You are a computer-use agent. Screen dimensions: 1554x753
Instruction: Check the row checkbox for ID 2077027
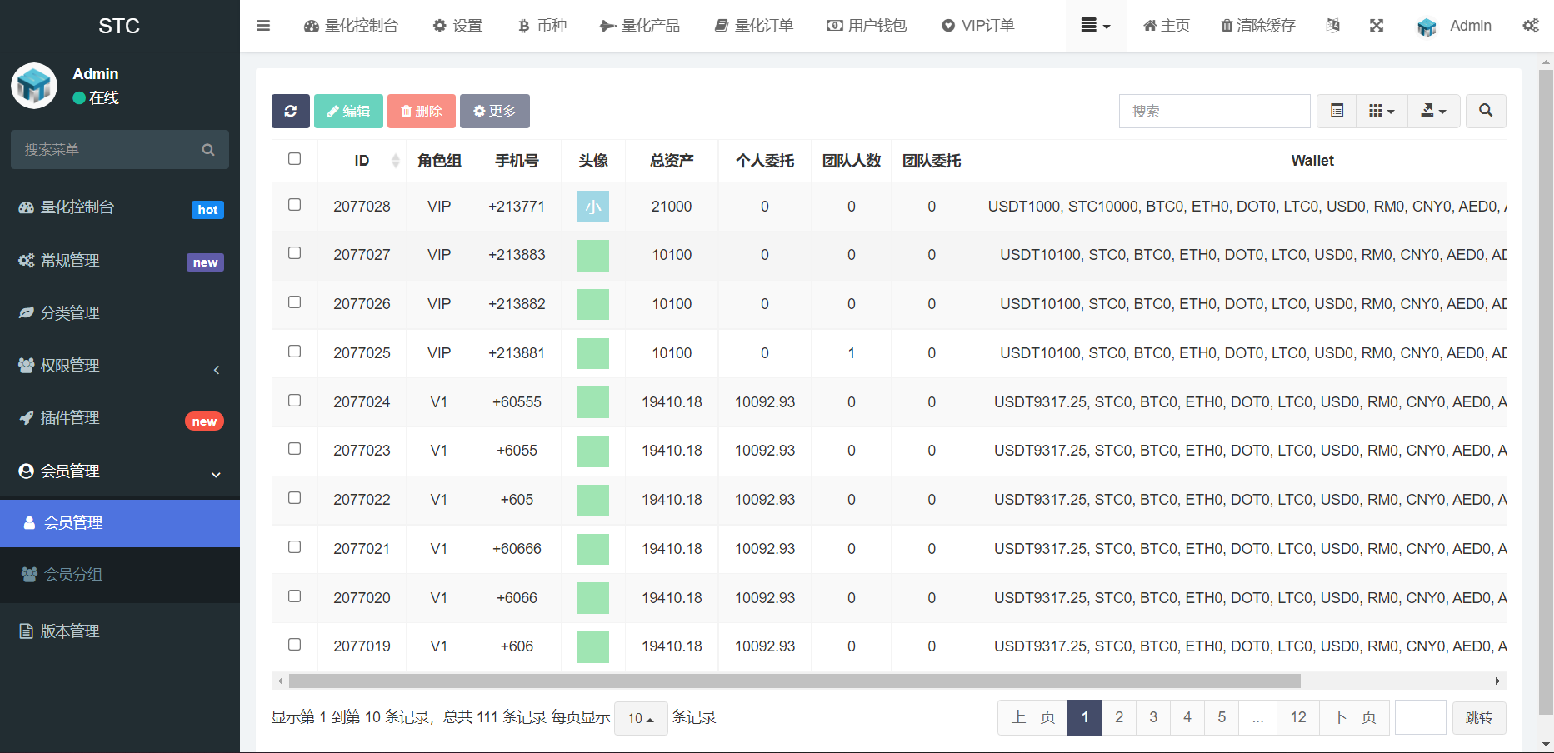pos(294,253)
